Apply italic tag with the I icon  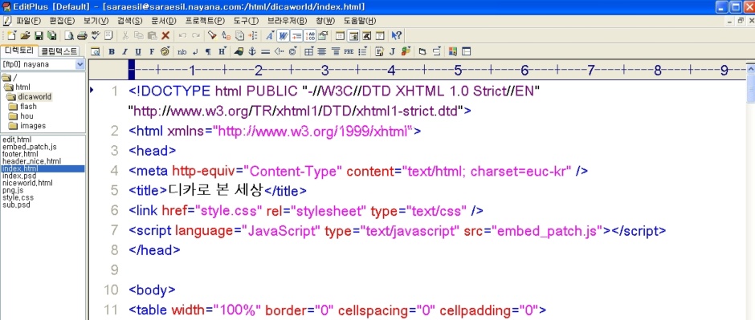pyautogui.click(x=124, y=51)
